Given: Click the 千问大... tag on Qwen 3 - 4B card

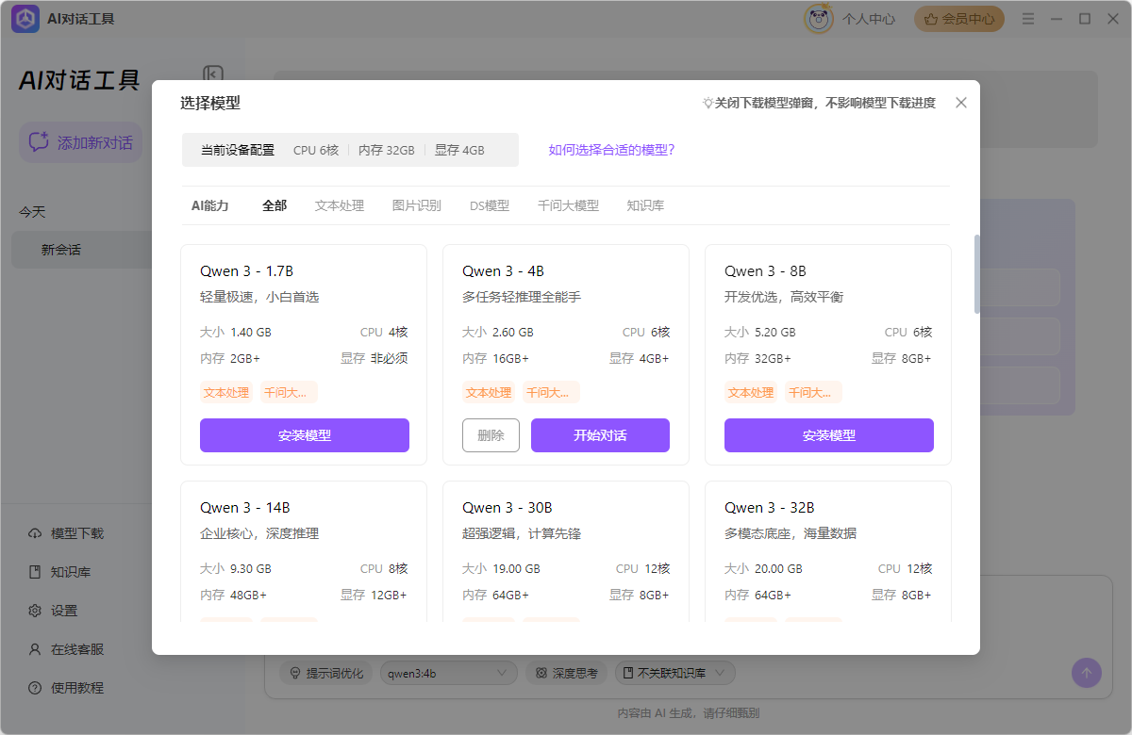Looking at the screenshot, I should point(552,393).
